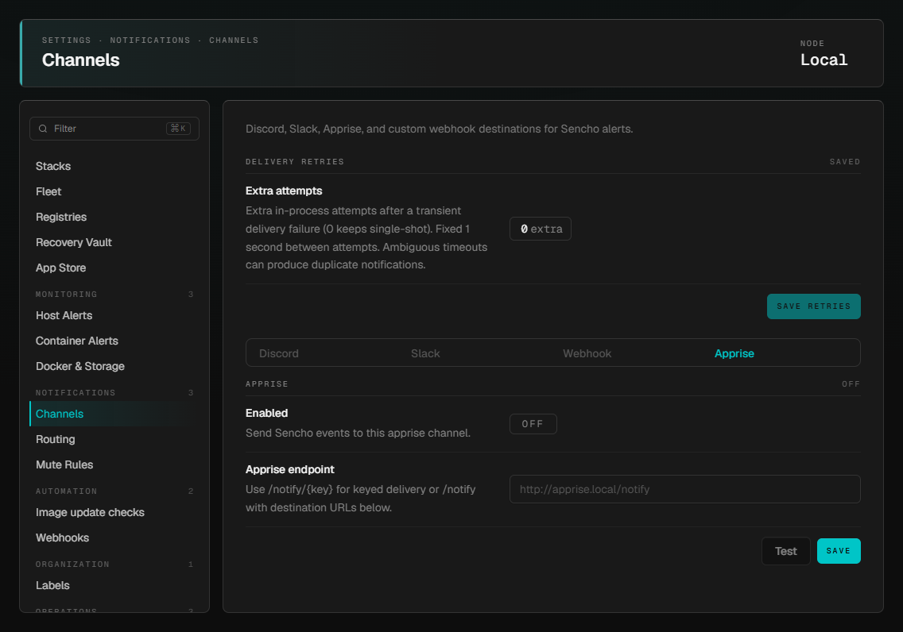Click the Extra attempts label
903x632 pixels.
[x=284, y=191]
